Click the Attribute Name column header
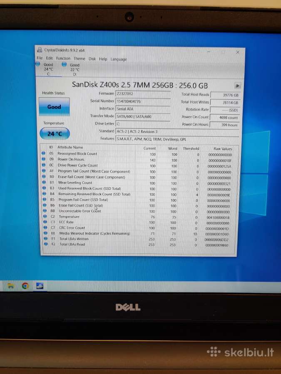The height and width of the screenshot is (374, 281). click(x=70, y=148)
